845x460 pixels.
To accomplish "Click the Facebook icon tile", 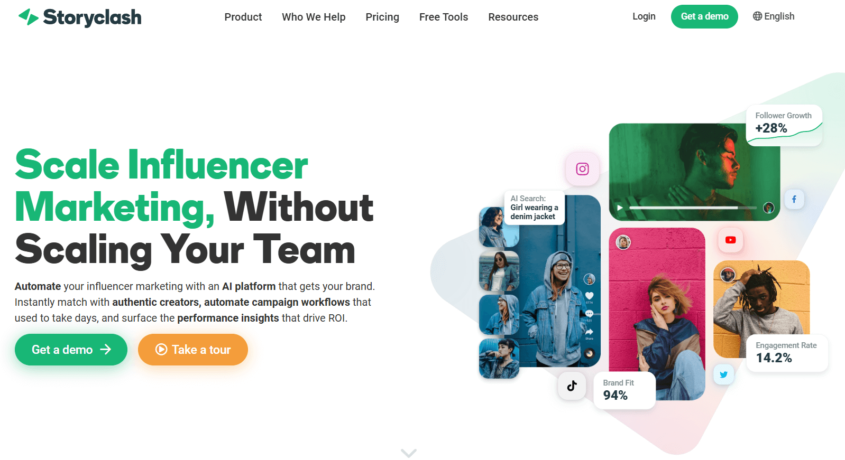I will point(794,199).
